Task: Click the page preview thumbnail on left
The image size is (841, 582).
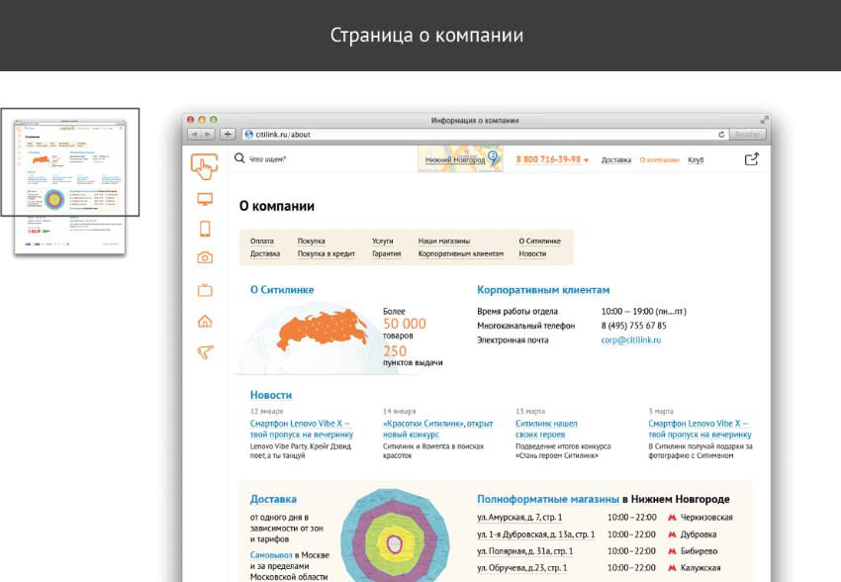Action: 70,183
